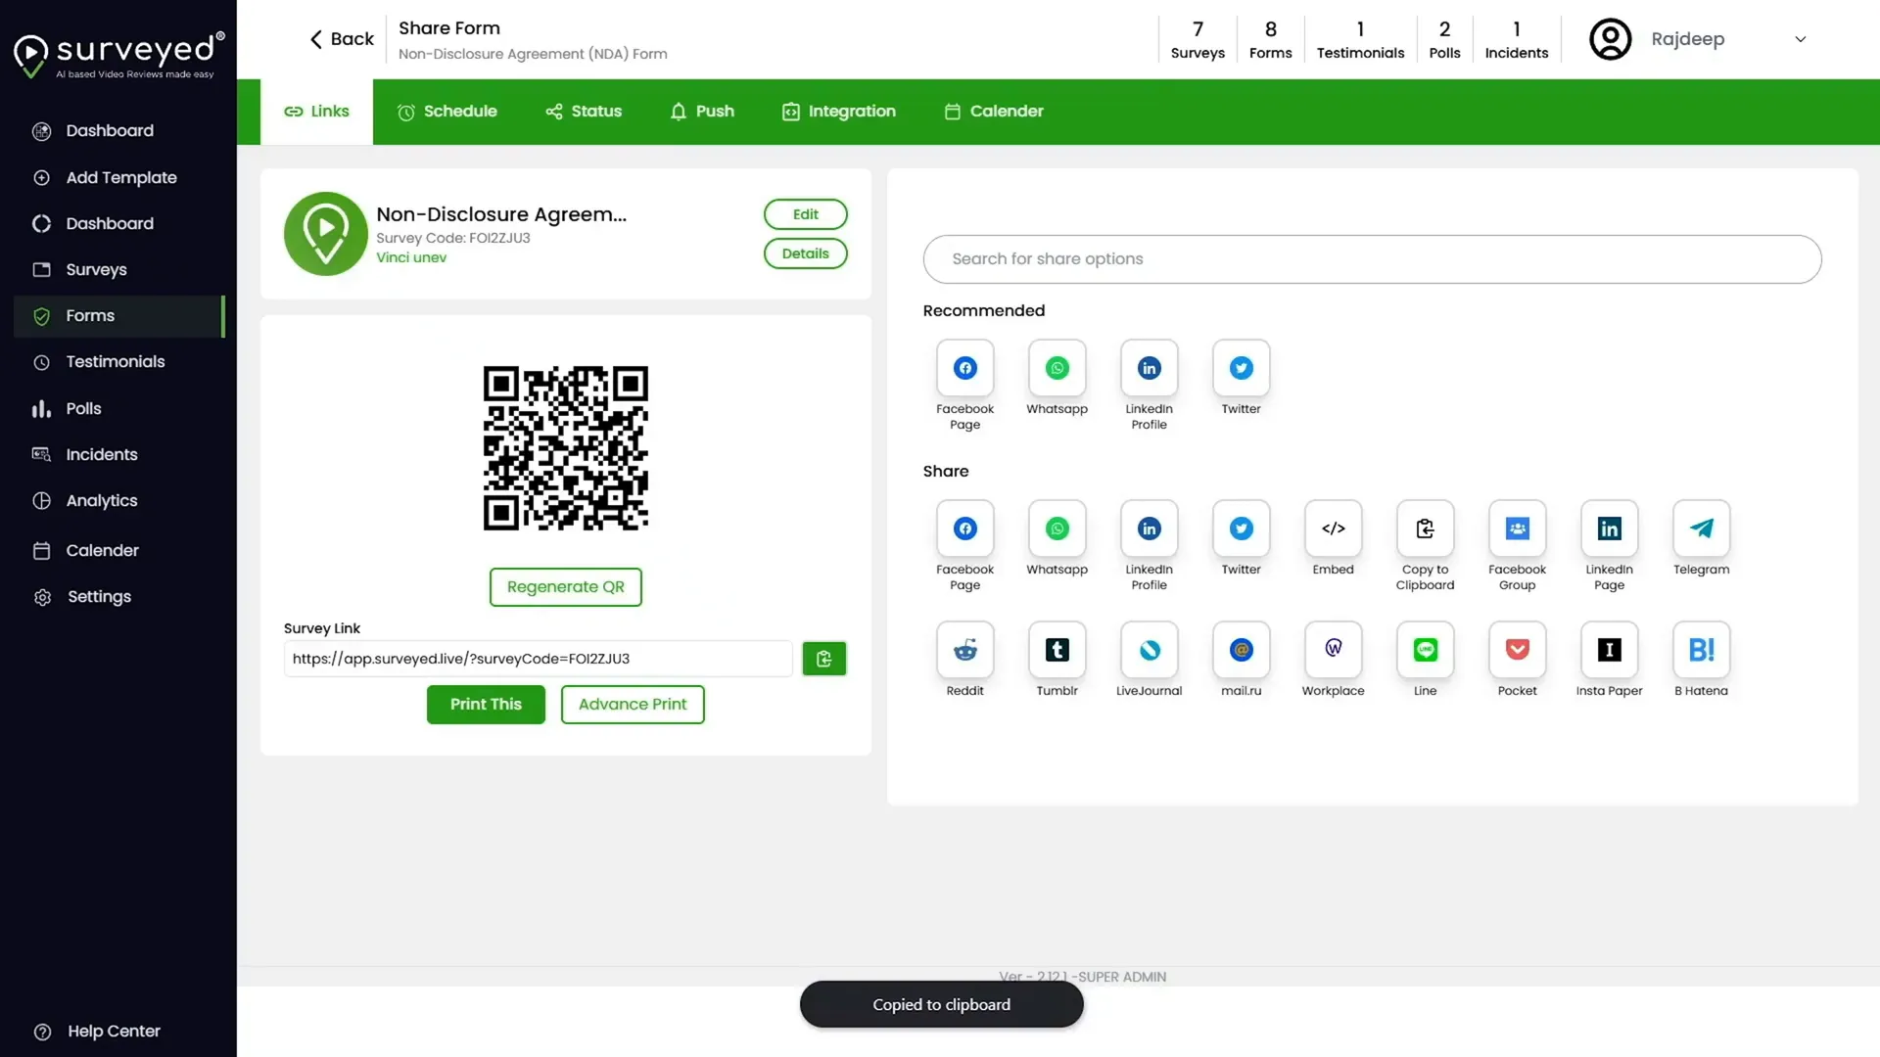Click the Reddit share icon
Screen dimensions: 1880x1057
click(x=964, y=649)
